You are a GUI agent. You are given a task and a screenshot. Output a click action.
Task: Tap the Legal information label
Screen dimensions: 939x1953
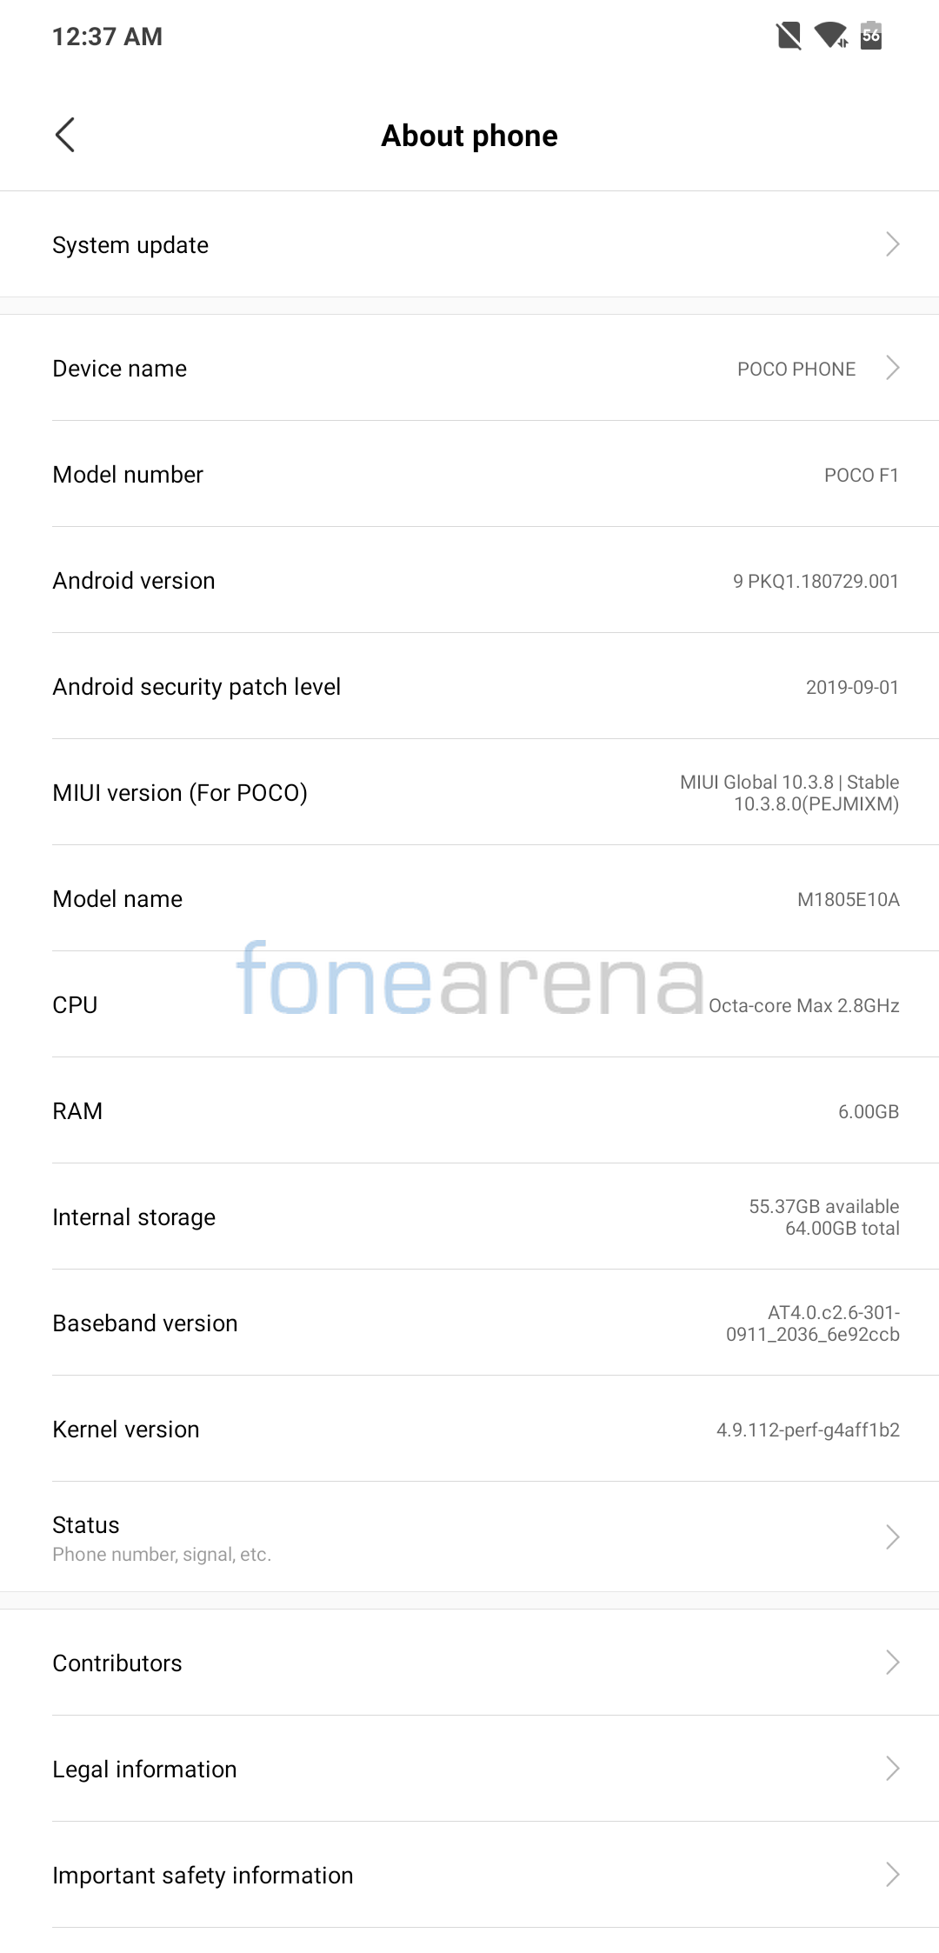144,1769
